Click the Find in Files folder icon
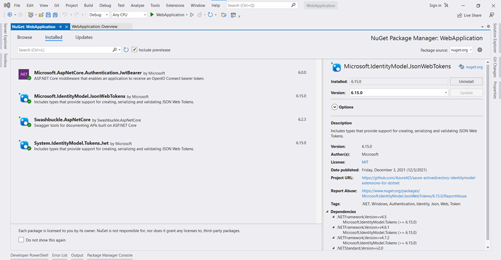Screen dimensions: 501x260 click(223, 15)
